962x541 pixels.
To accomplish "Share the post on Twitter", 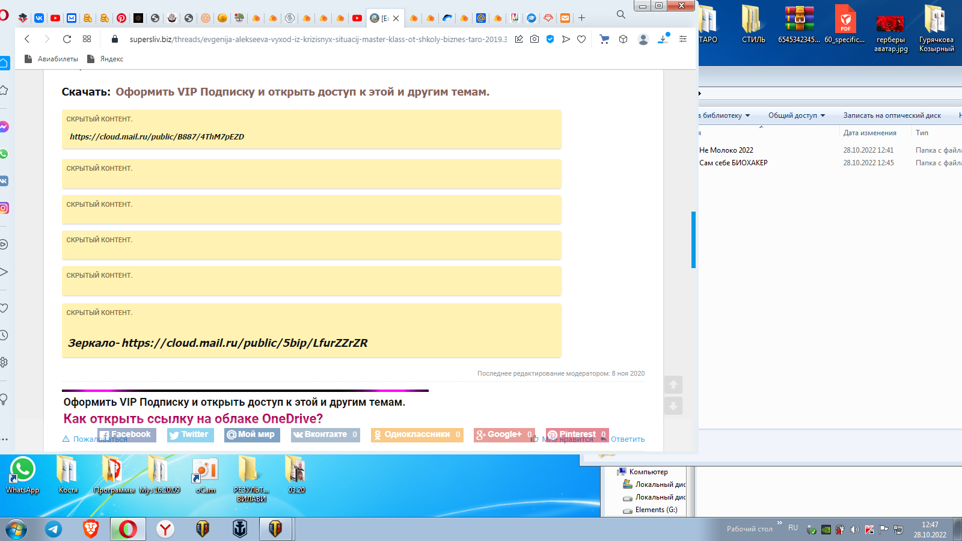I will coord(191,435).
